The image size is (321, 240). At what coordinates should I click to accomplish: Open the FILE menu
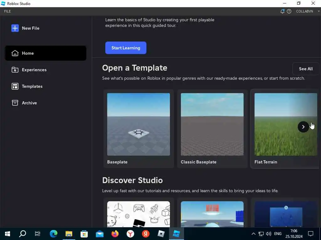click(8, 11)
